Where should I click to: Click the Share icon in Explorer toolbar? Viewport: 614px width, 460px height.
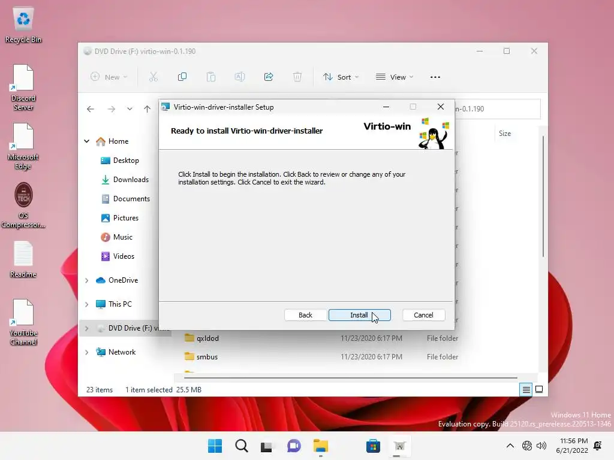point(269,77)
